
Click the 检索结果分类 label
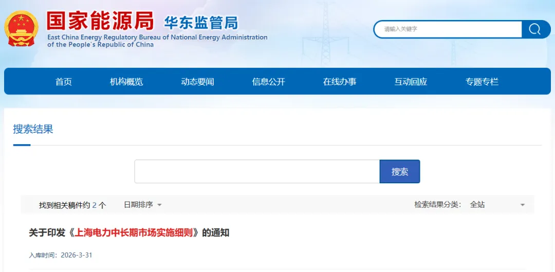click(x=438, y=205)
